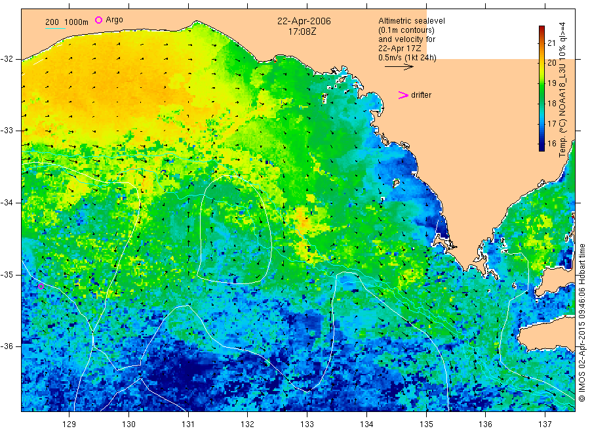
Task: Click the '18' color bar tick label
Action: (551, 103)
